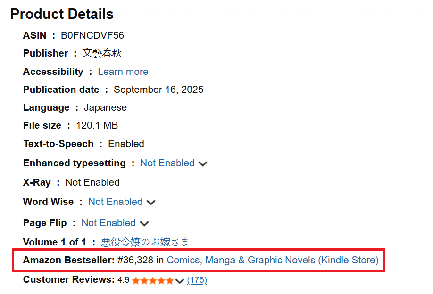Click the publisher name 文藝春秋

102,53
